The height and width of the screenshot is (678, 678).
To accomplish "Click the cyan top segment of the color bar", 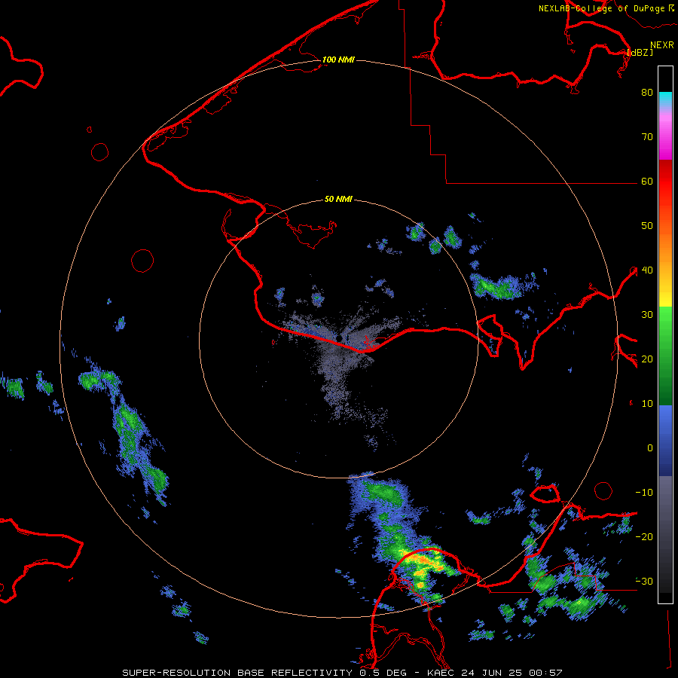I will [x=665, y=98].
